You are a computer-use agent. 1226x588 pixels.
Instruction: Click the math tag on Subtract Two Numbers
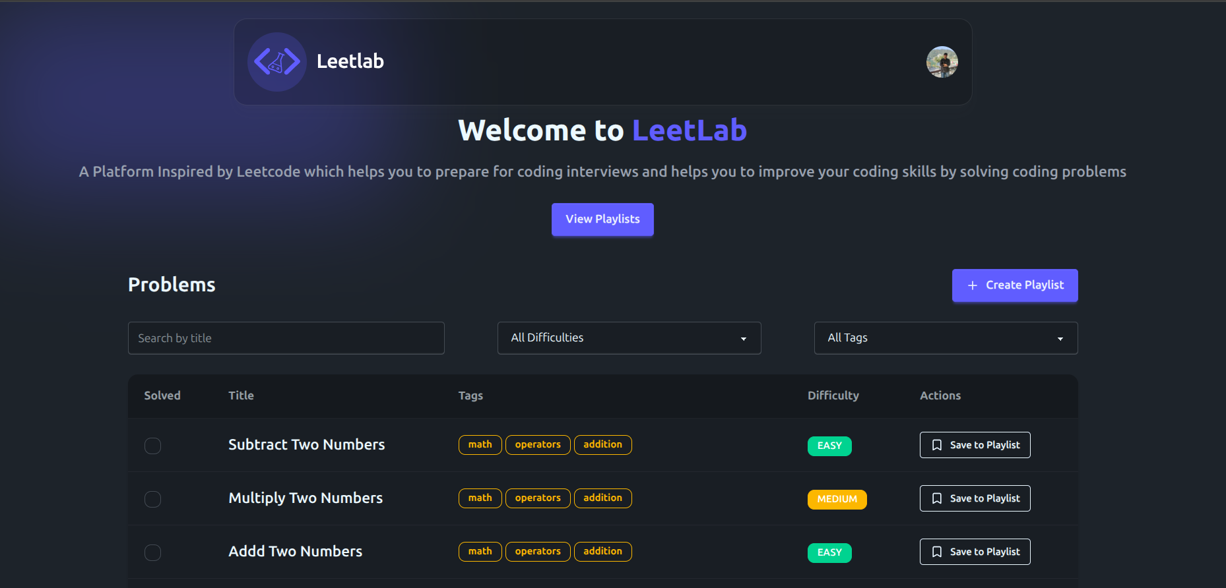[480, 445]
